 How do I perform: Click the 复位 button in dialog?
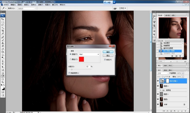pos(108,56)
